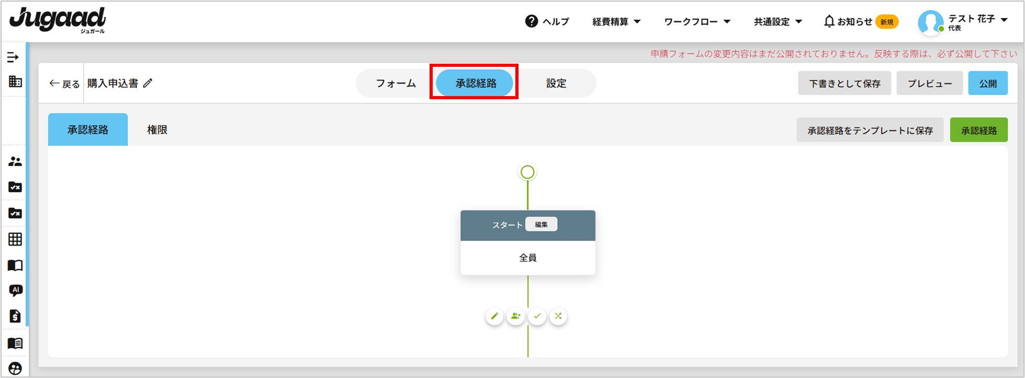Click the shuffle branch icon on the route
This screenshot has width=1025, height=378.
click(558, 316)
